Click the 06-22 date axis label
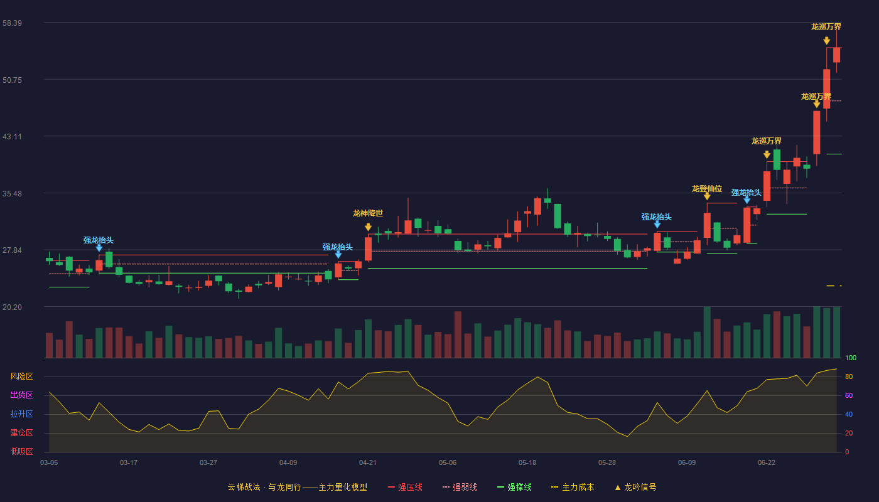The height and width of the screenshot is (502, 879). [767, 462]
